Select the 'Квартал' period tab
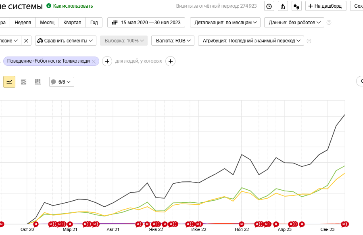This screenshot has width=363, height=235. pyautogui.click(x=72, y=23)
